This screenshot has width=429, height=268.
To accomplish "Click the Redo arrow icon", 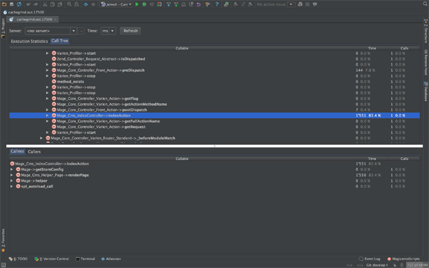I will point(36,4).
